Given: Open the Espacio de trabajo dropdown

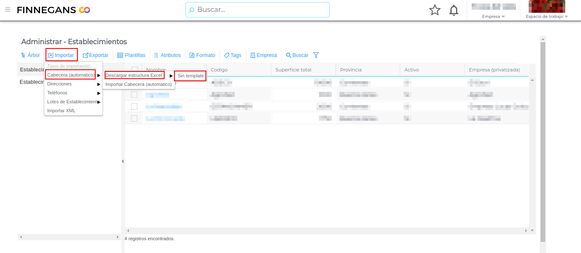Looking at the screenshot, I should (547, 17).
